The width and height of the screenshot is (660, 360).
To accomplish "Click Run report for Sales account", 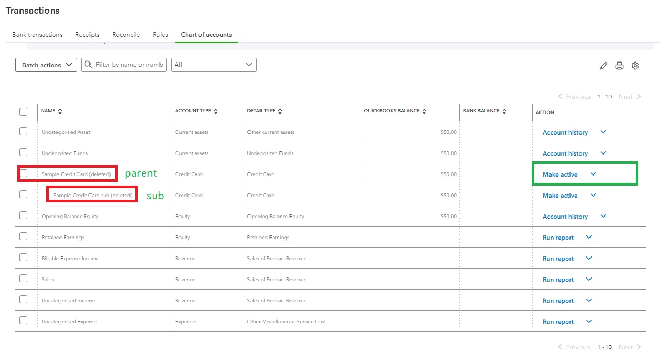I will pyautogui.click(x=558, y=280).
